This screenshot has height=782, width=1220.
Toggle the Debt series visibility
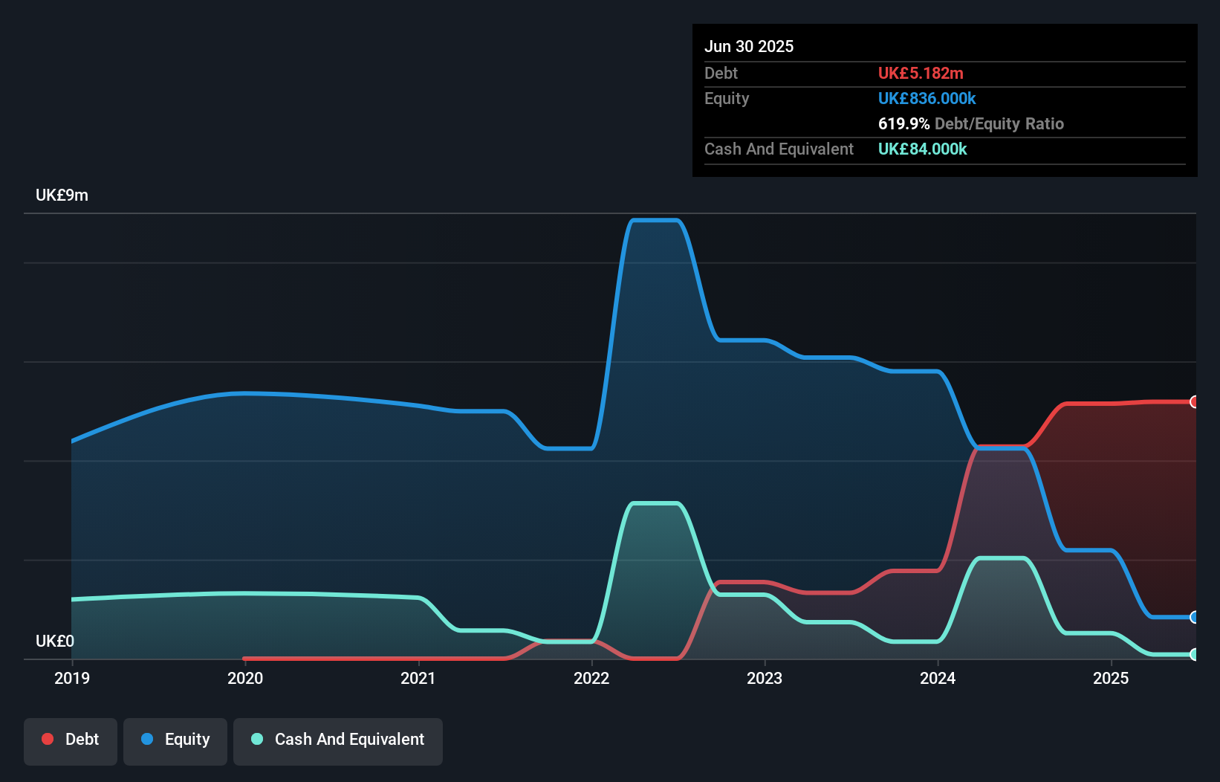(x=71, y=739)
